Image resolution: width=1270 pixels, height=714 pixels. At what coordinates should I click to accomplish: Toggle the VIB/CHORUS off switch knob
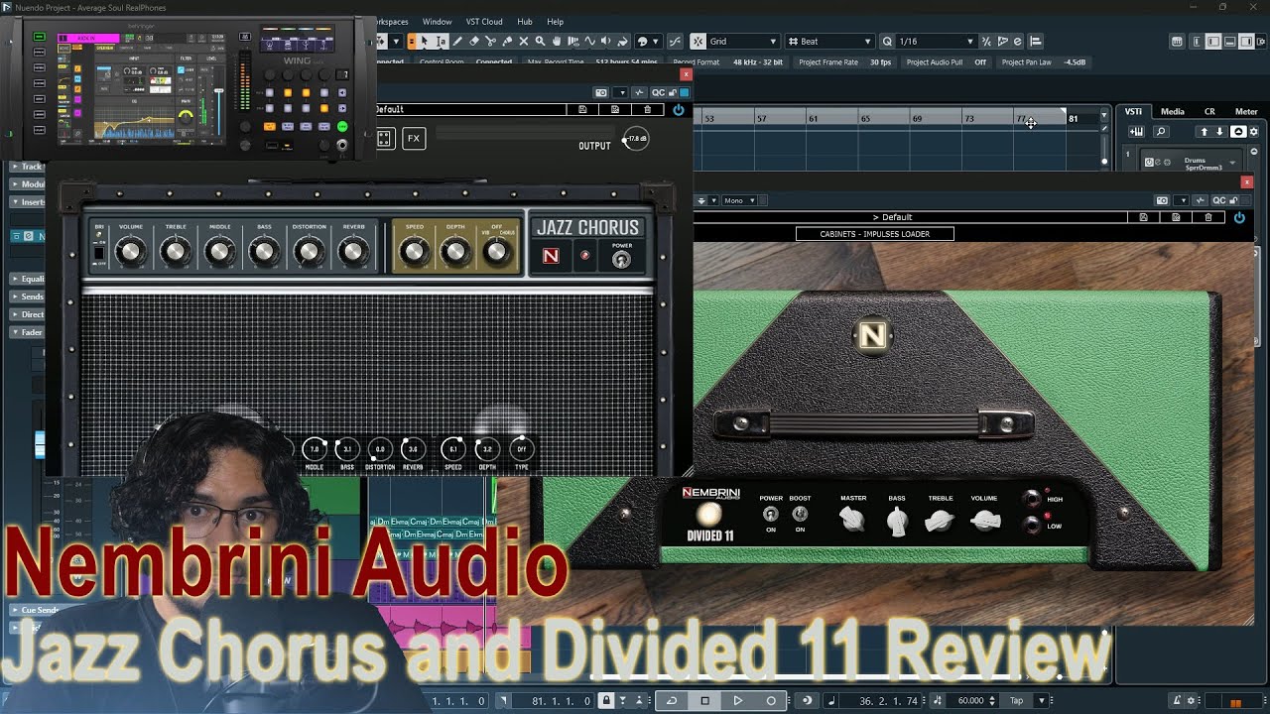pyautogui.click(x=497, y=252)
